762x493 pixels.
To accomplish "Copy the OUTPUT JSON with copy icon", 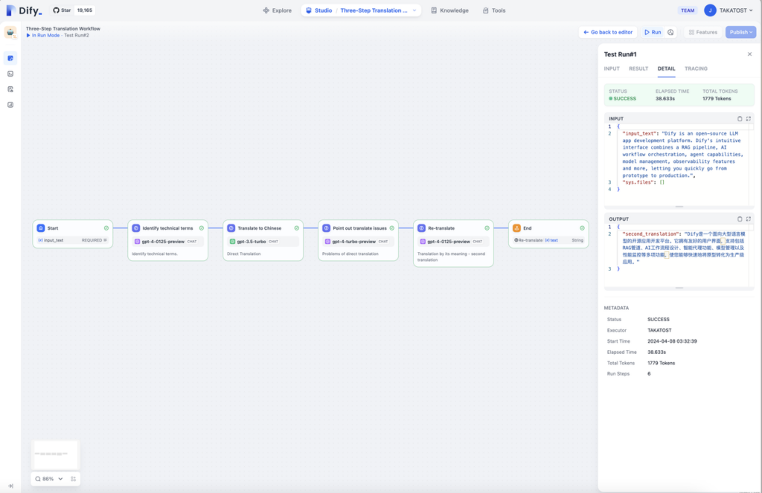I will [740, 219].
